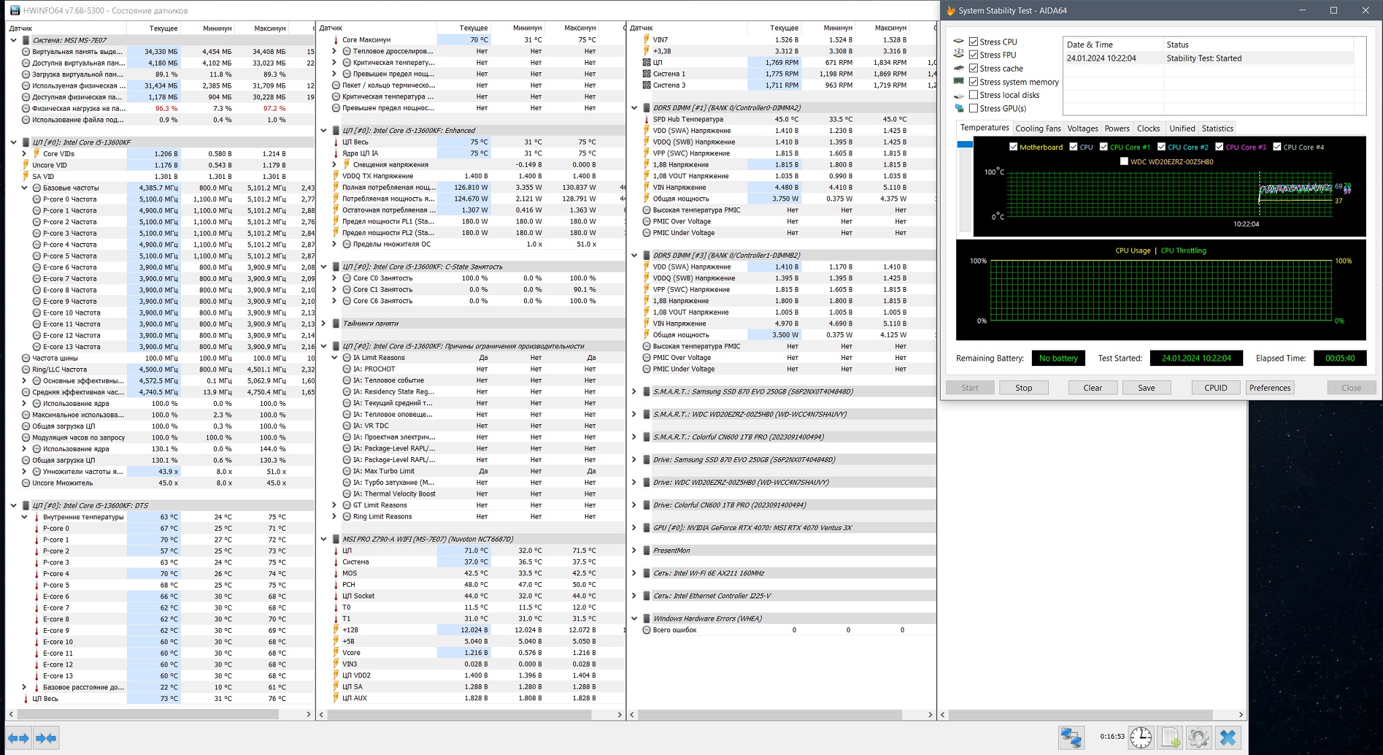Screen dimensions: 1383x755
Task: Click the clock reset timer icon
Action: (1141, 737)
